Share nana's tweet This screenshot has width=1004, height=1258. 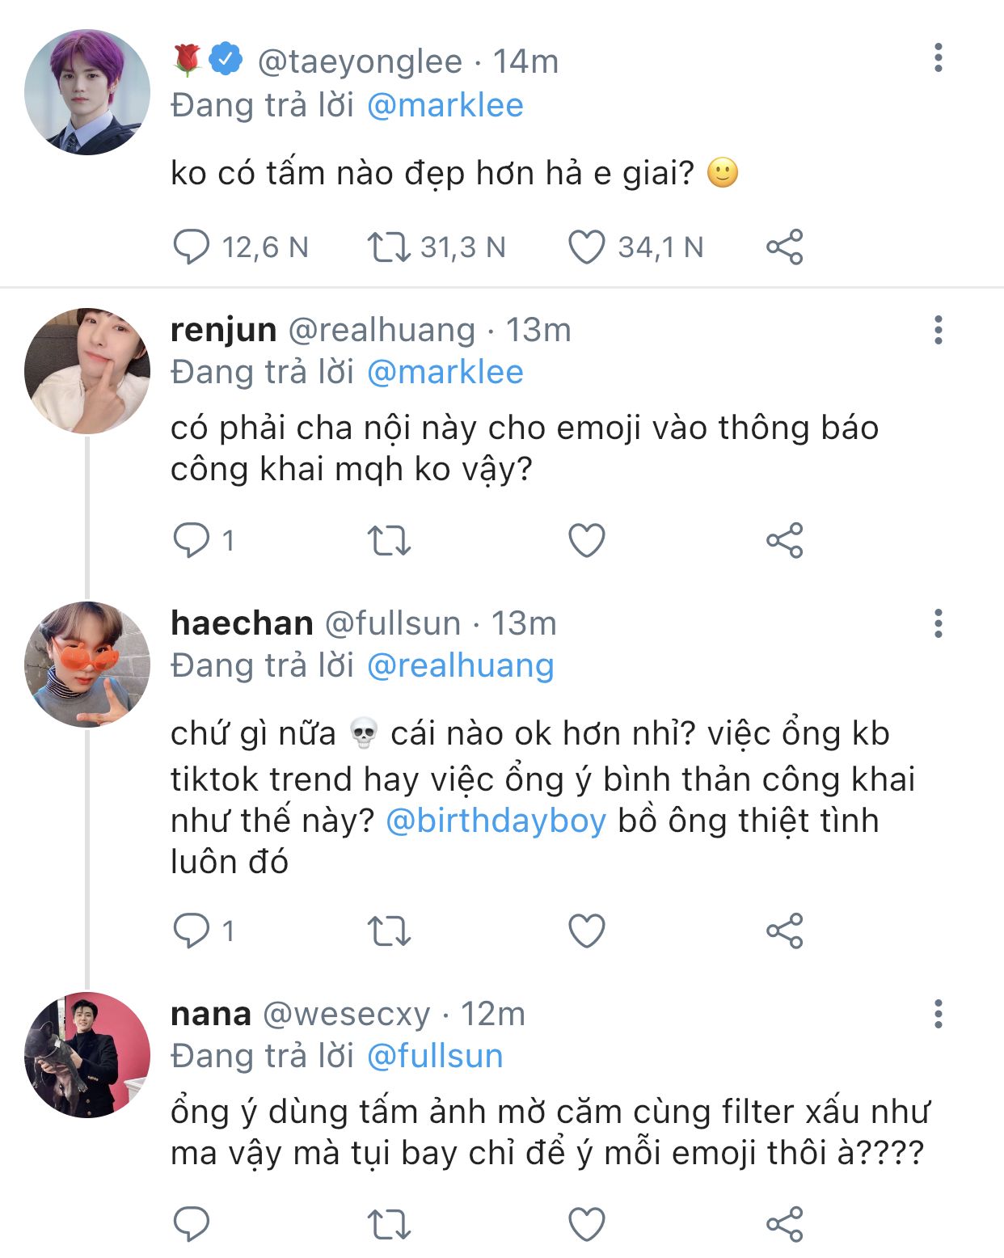(784, 1224)
